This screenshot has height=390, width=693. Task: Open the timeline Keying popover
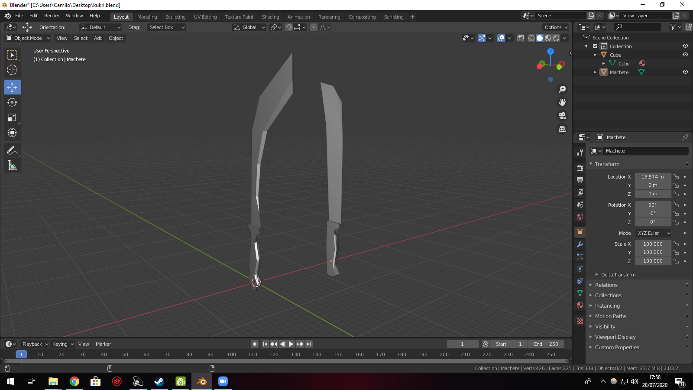(63, 344)
